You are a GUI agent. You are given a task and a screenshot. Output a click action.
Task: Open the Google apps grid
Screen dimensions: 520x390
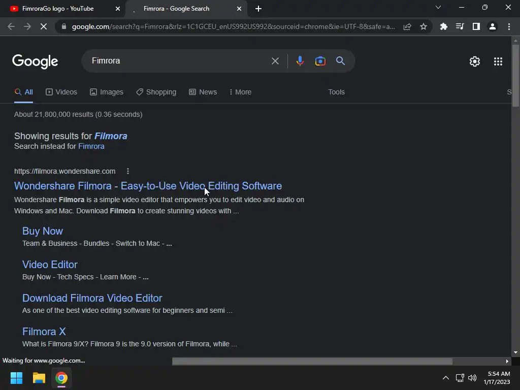498,61
